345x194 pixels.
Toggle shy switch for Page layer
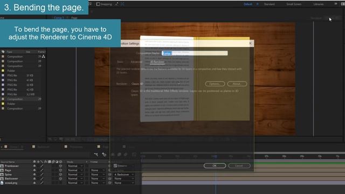[34, 170]
